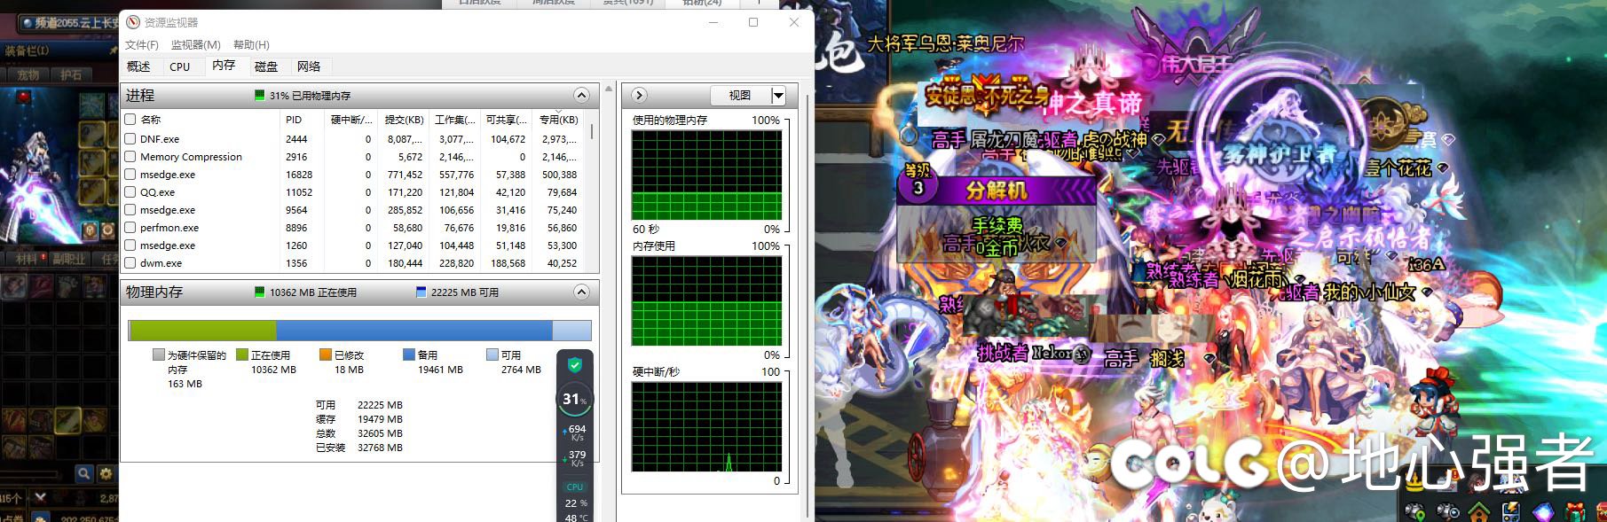Collapse the graph pane with the arrow button
The image size is (1607, 522).
click(639, 95)
